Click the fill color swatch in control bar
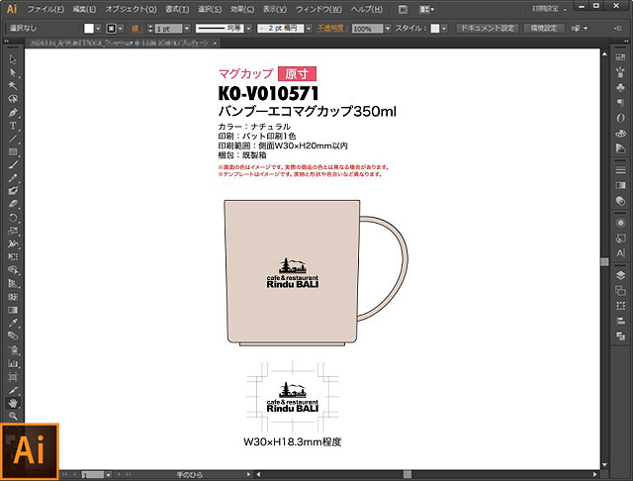 (x=88, y=29)
